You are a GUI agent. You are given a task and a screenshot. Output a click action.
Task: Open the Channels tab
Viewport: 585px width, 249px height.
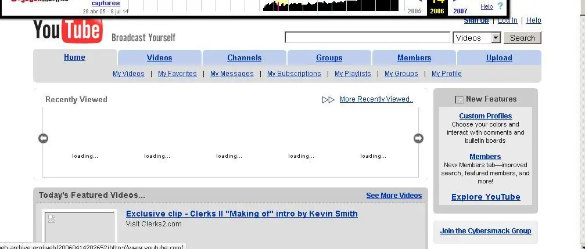coord(245,58)
